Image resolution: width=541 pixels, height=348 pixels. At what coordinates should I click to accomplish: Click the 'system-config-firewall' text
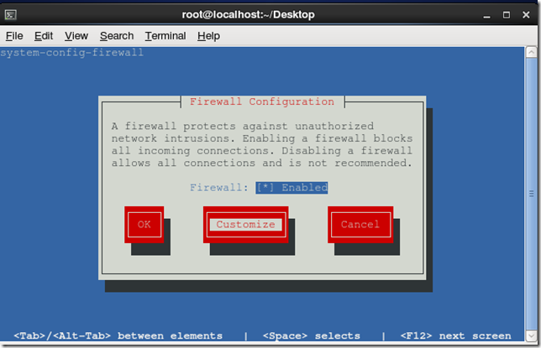pos(71,53)
